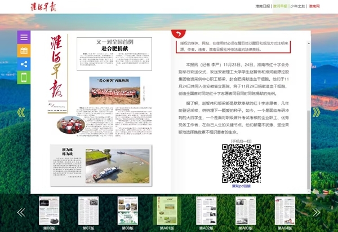This screenshot has width=338, height=232.
Task: Click the blue share icon
Action: click(x=24, y=64)
